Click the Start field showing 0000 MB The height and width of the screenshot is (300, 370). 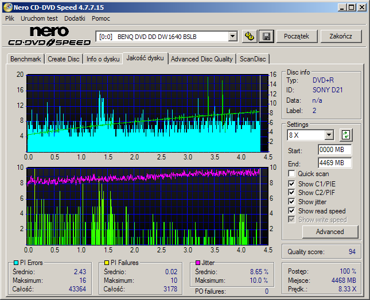(x=334, y=150)
